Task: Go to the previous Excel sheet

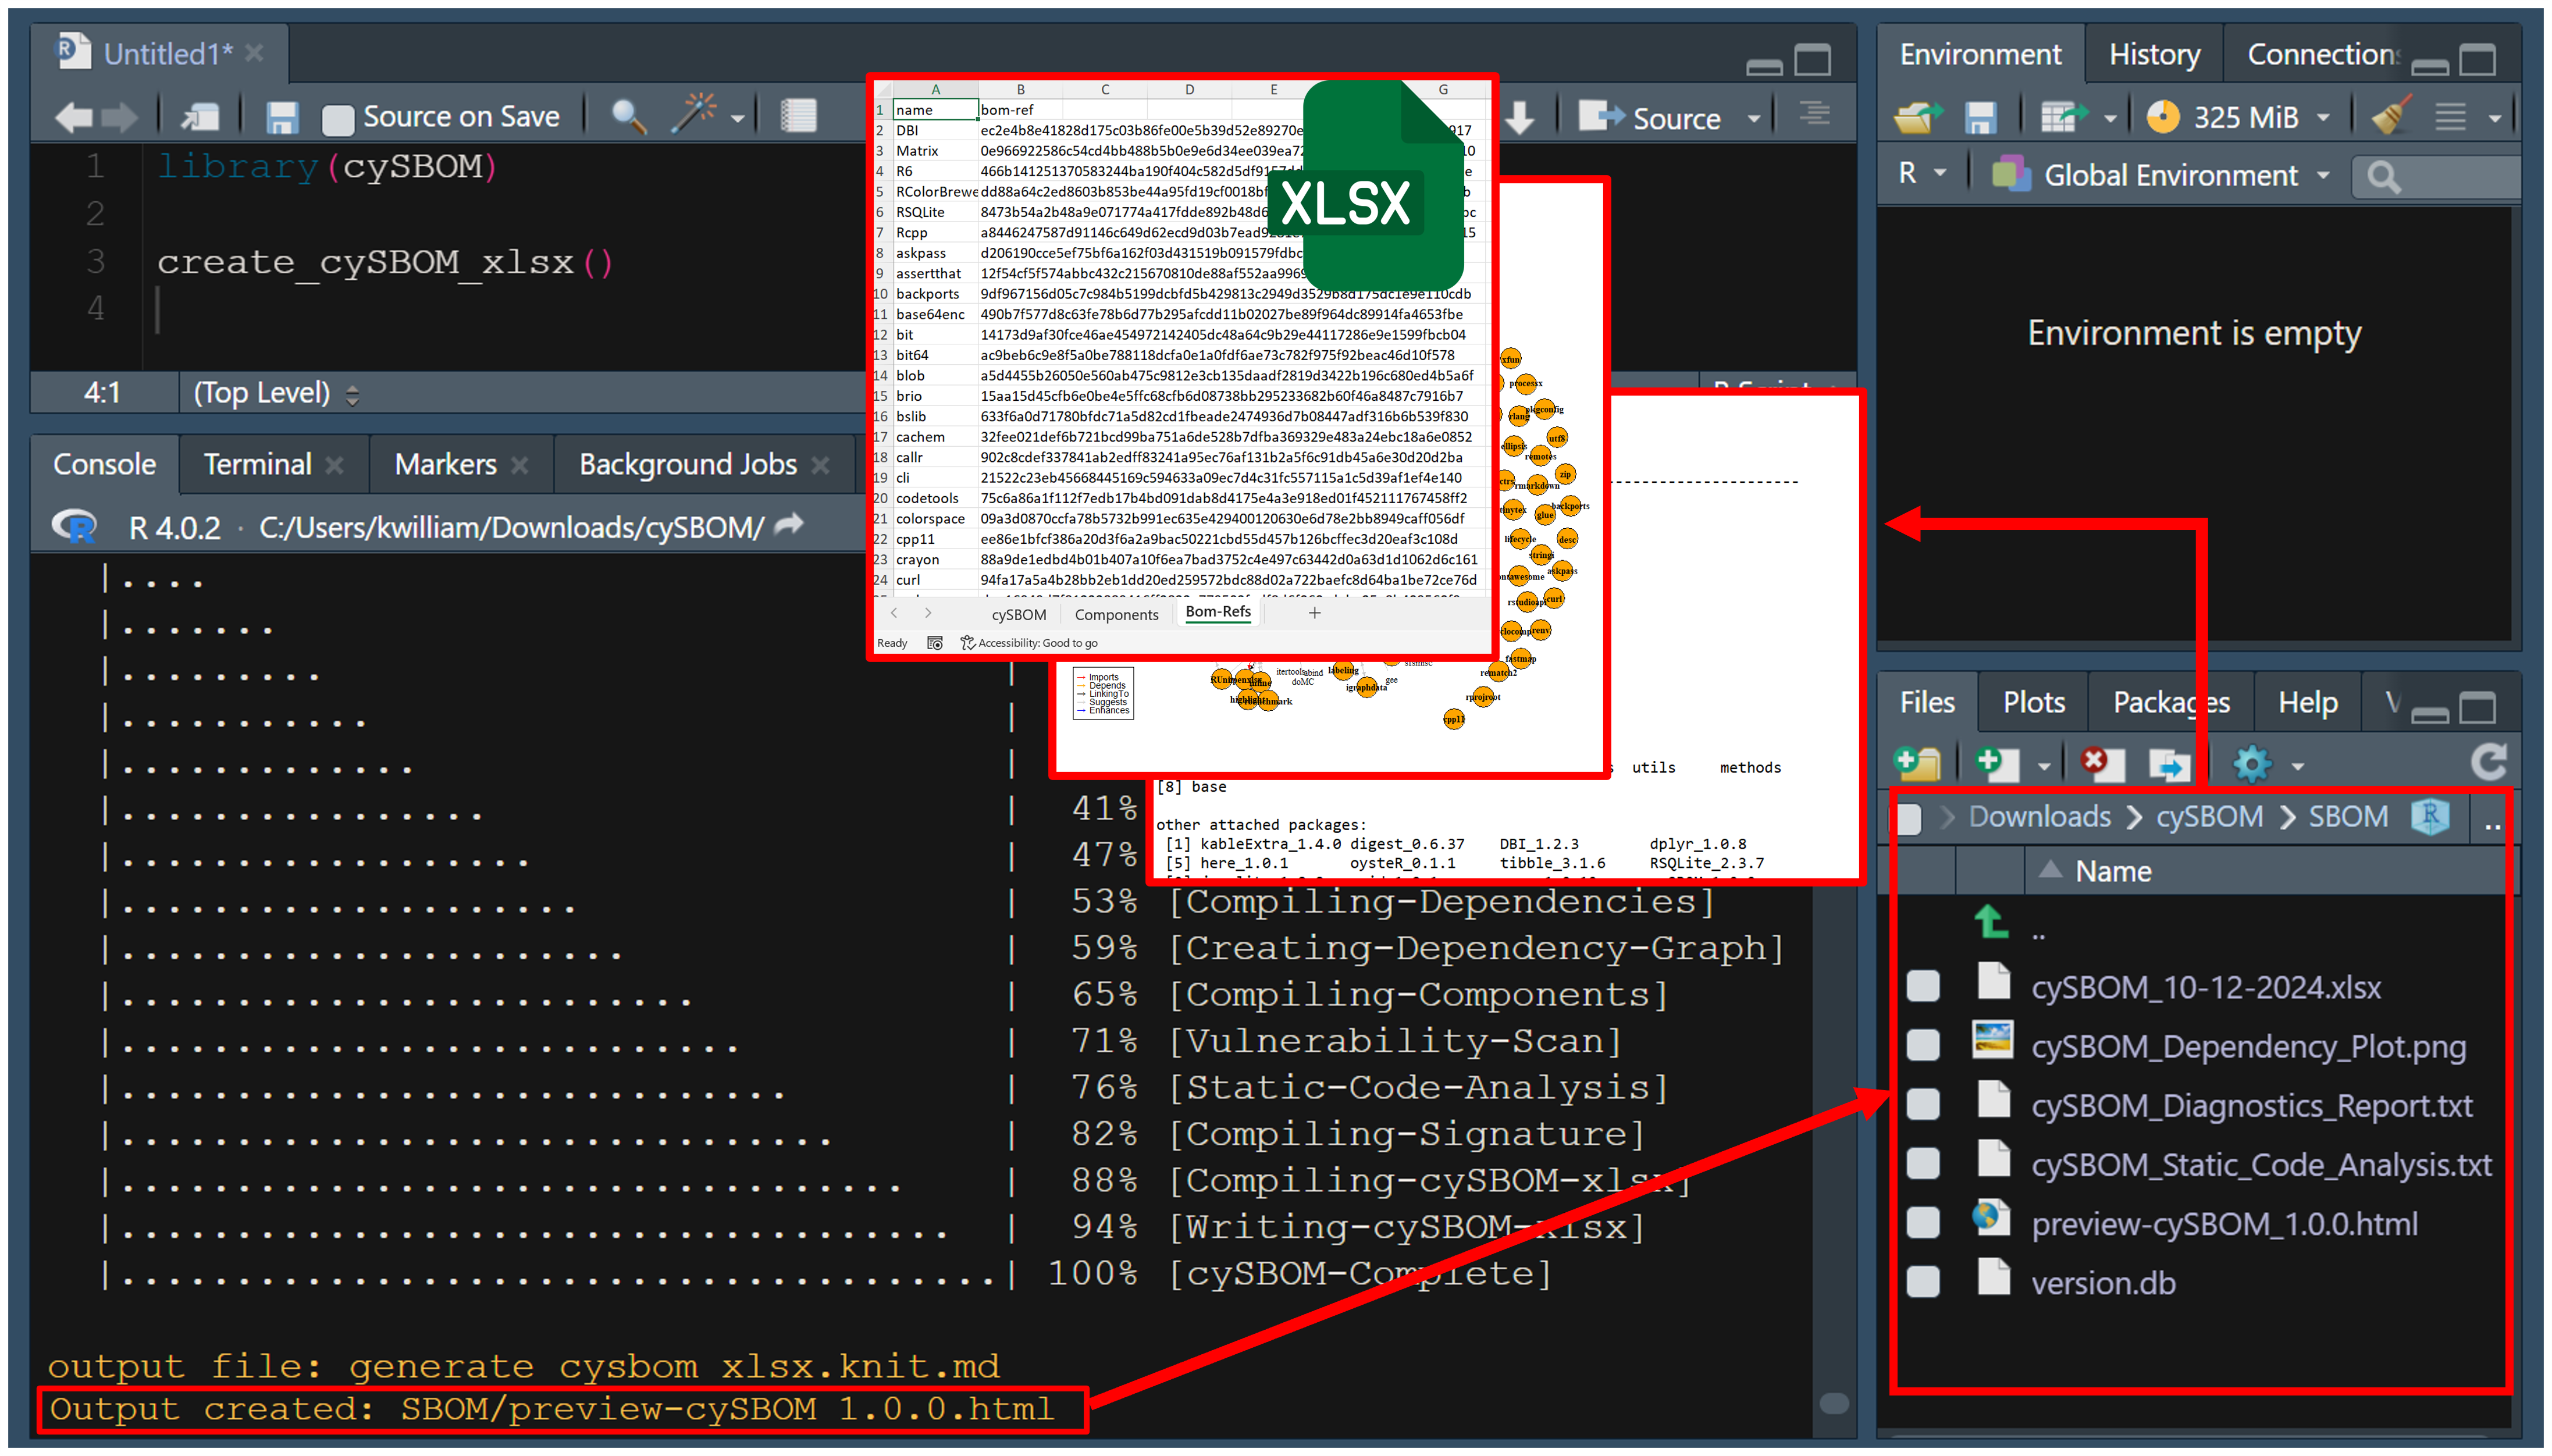Action: click(x=894, y=613)
